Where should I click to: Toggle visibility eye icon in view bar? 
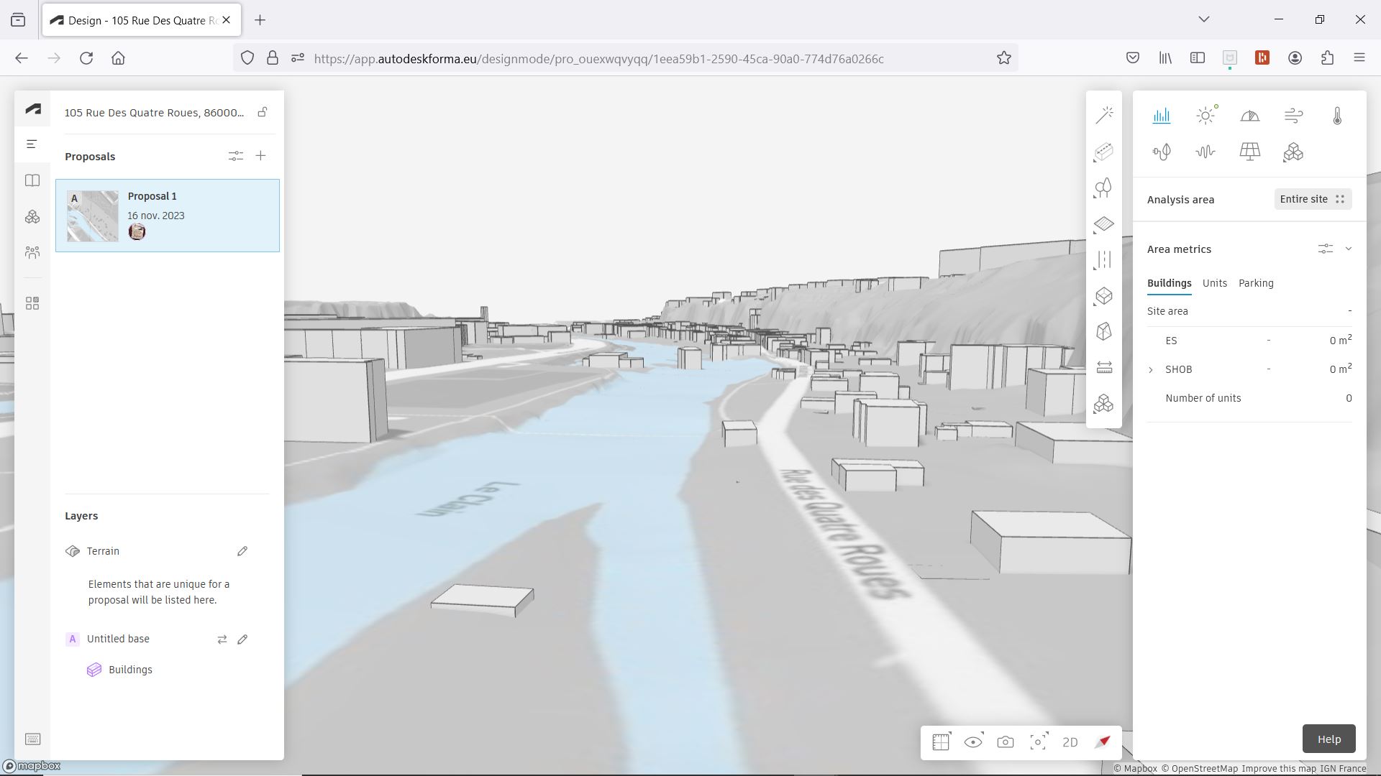click(972, 742)
